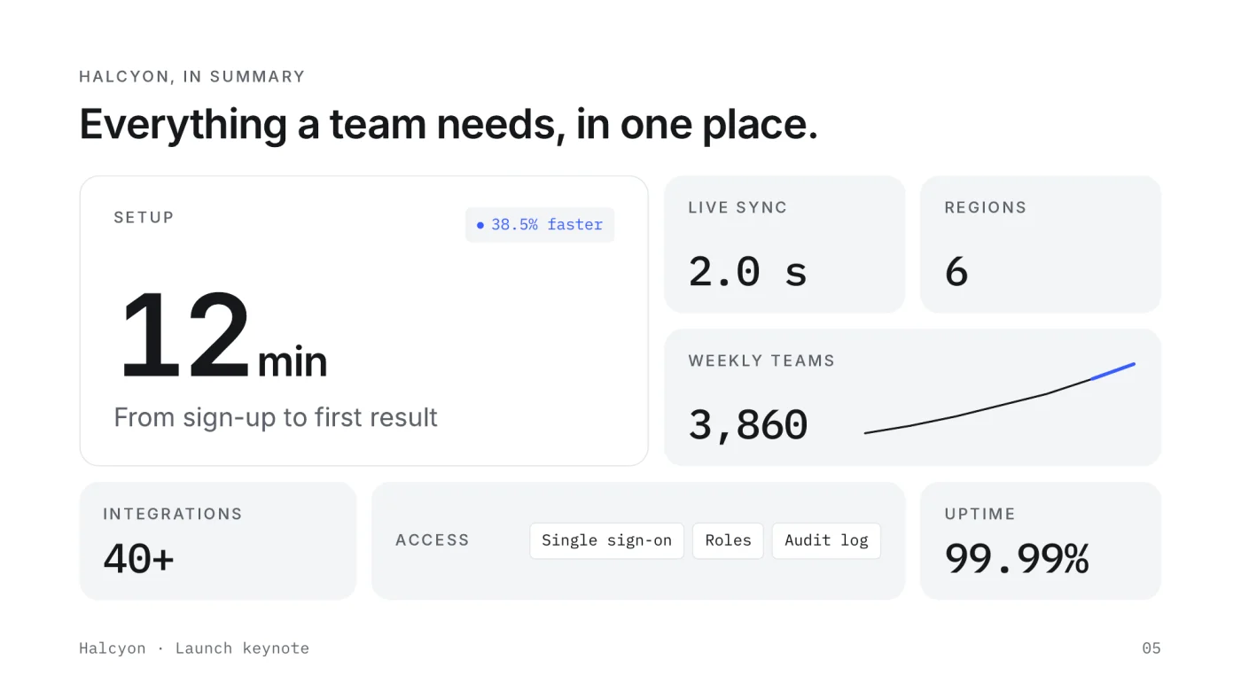Click the Audit log chip
Viewport: 1241px width, 698px height.
coord(826,540)
